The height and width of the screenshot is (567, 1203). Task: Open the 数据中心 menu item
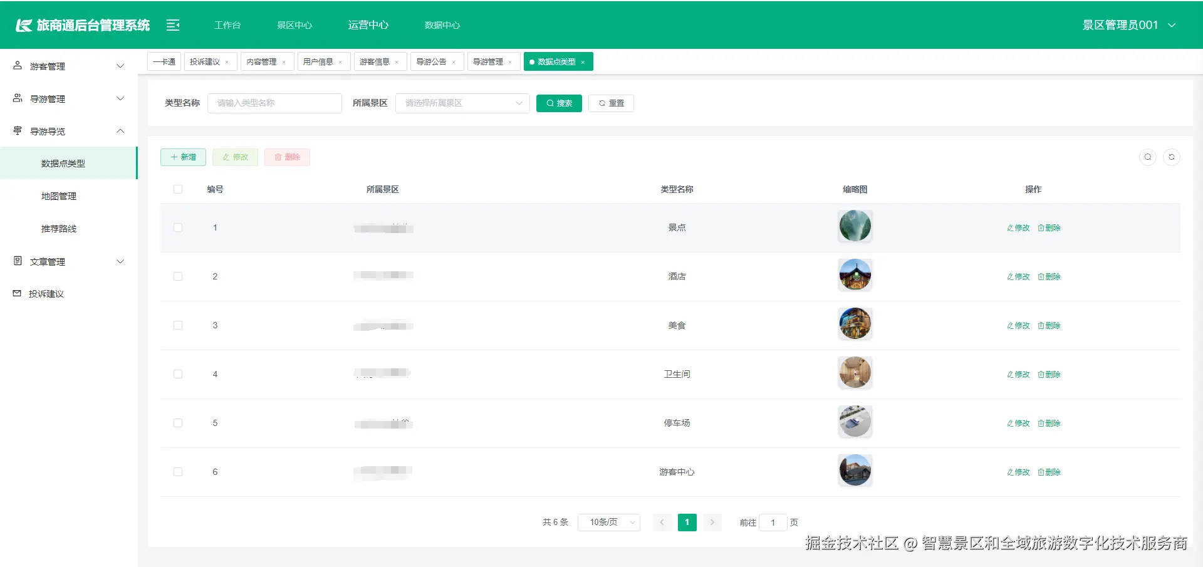click(442, 25)
